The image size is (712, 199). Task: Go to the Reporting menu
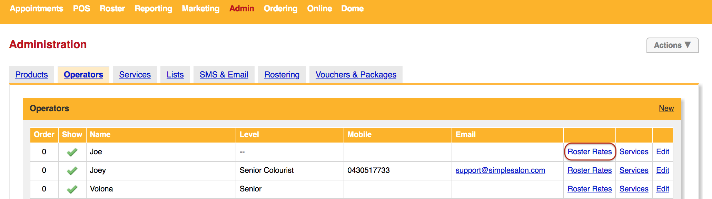153,9
